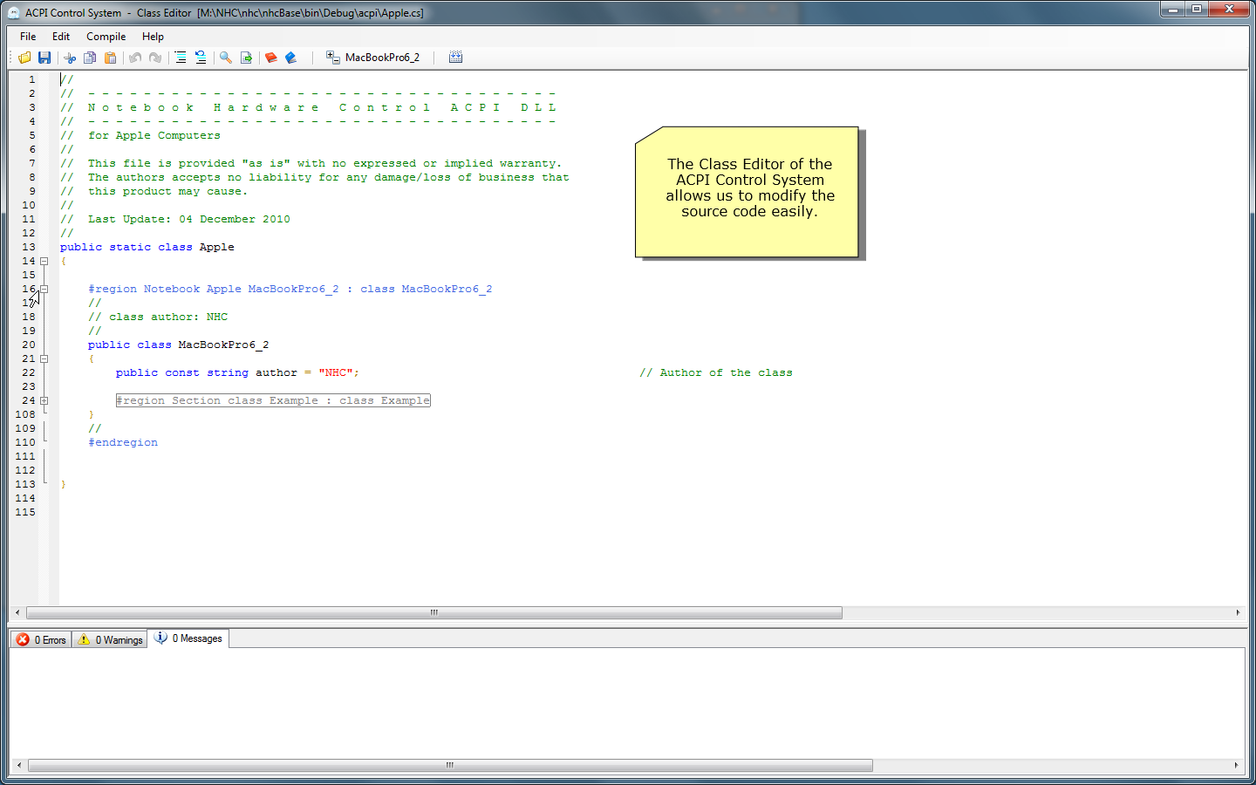Click the indent lines toolbar icon
This screenshot has width=1256, height=785.
click(181, 58)
